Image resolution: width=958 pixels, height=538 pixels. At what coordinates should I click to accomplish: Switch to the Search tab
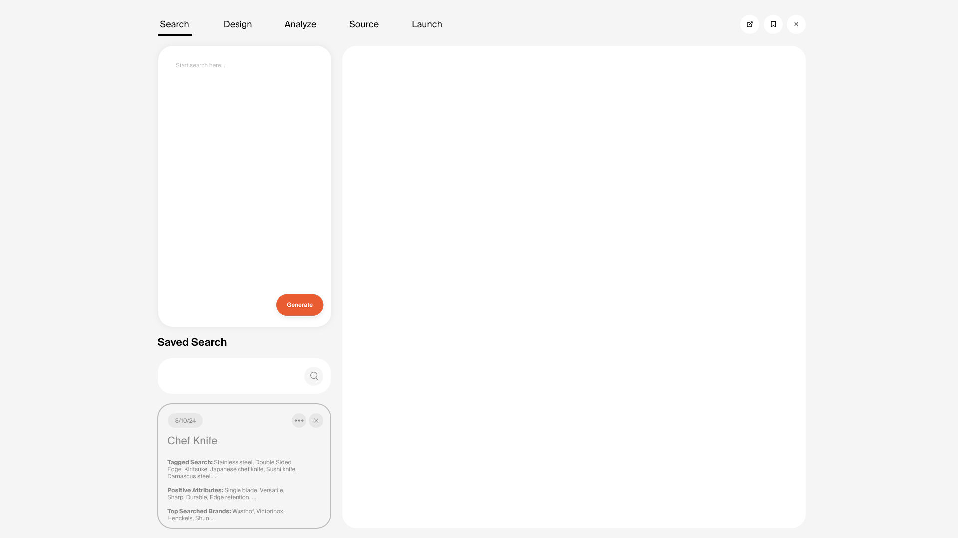[174, 24]
